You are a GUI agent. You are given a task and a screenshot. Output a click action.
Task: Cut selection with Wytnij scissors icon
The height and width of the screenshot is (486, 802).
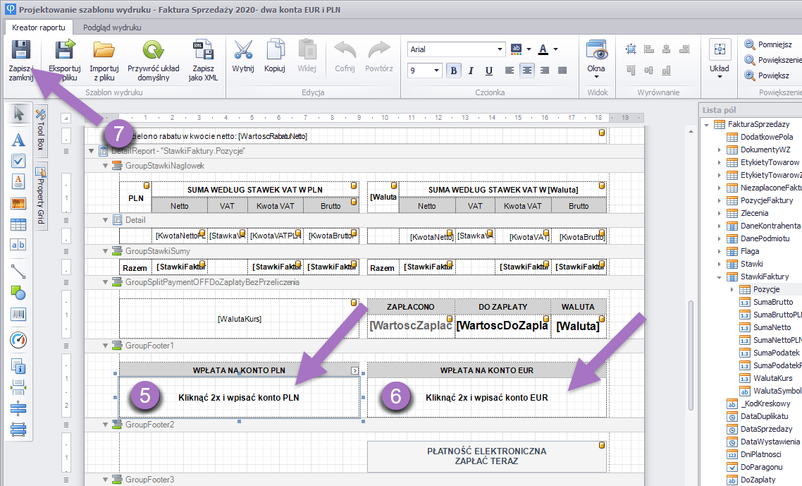pos(243,51)
